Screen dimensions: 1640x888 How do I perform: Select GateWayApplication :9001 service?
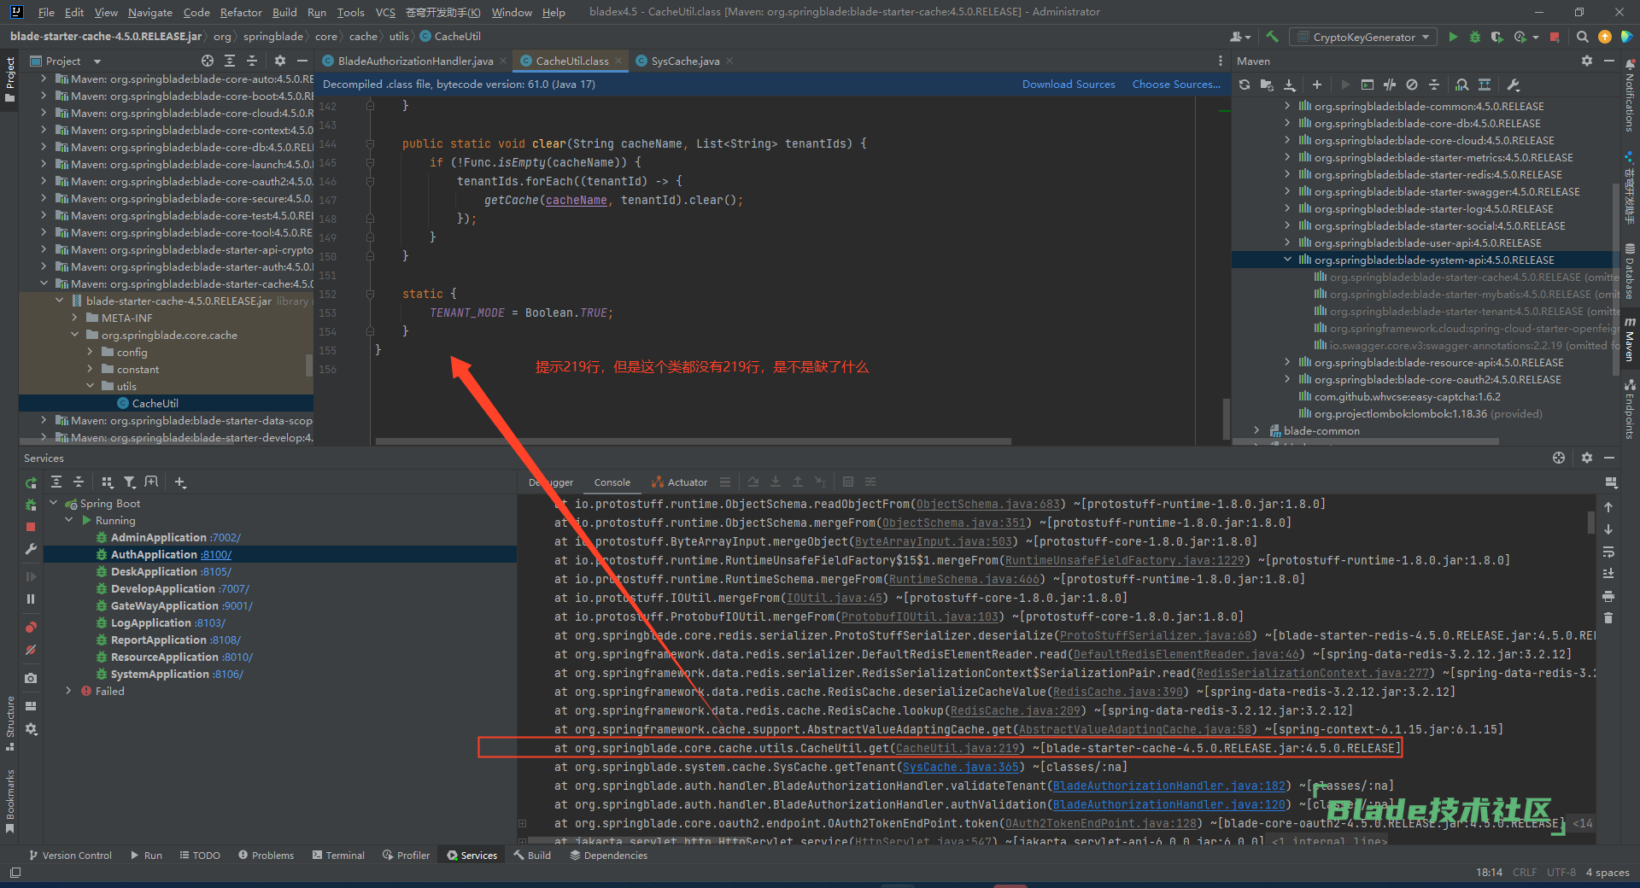(x=182, y=605)
